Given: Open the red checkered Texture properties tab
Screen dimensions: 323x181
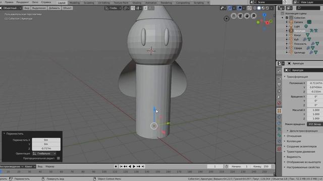Looking at the screenshot, I should point(279,149).
